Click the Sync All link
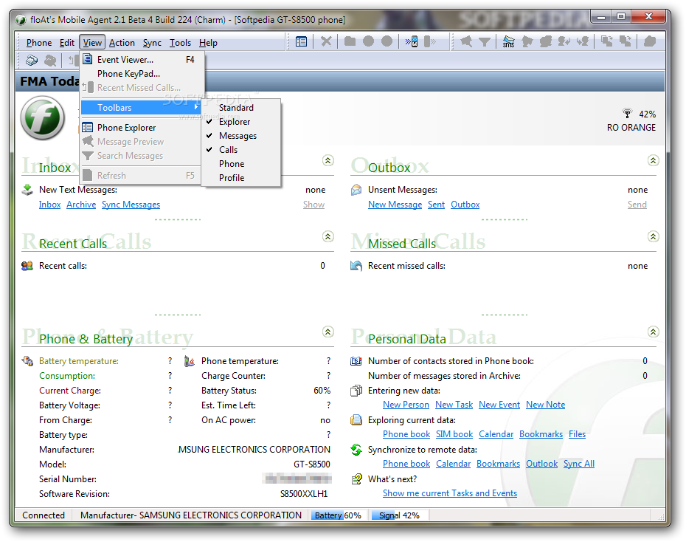Screen dimensions: 686x542 tap(579, 464)
